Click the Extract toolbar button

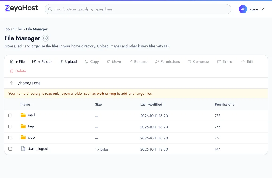(225, 61)
